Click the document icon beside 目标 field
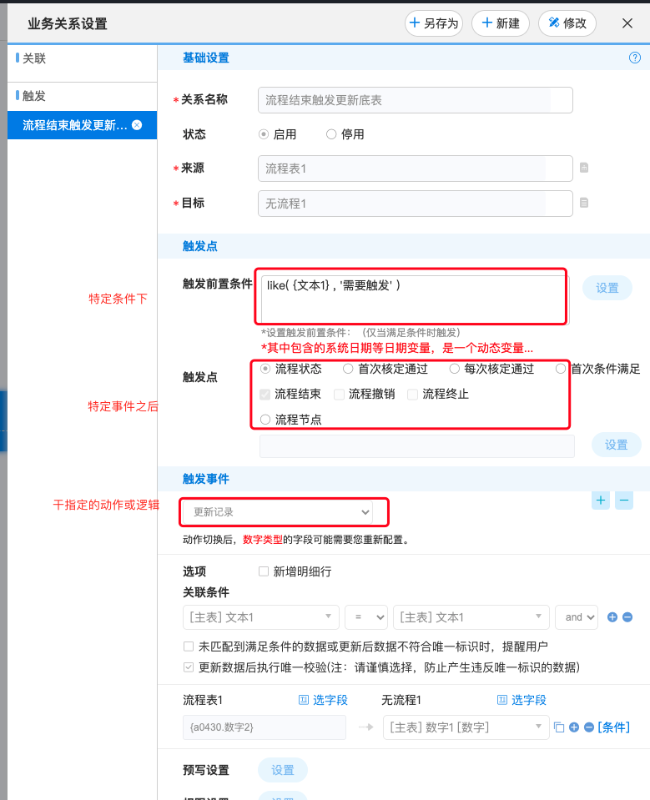Viewport: 650px width, 800px height. [584, 203]
